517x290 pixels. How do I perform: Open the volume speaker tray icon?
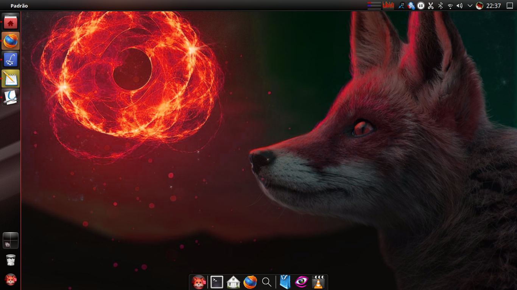point(460,6)
